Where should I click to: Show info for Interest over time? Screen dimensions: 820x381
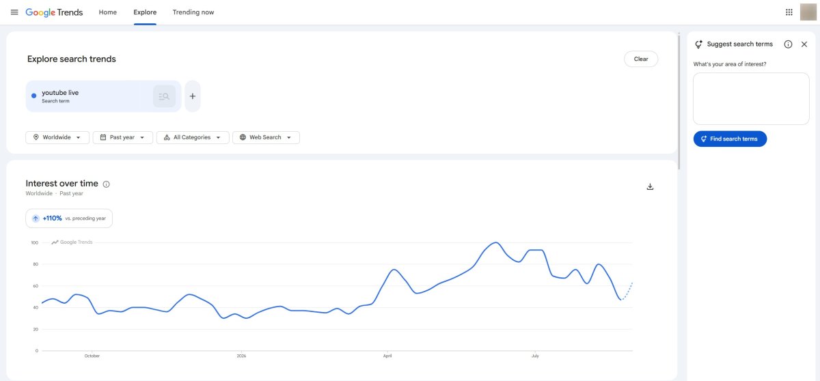106,184
